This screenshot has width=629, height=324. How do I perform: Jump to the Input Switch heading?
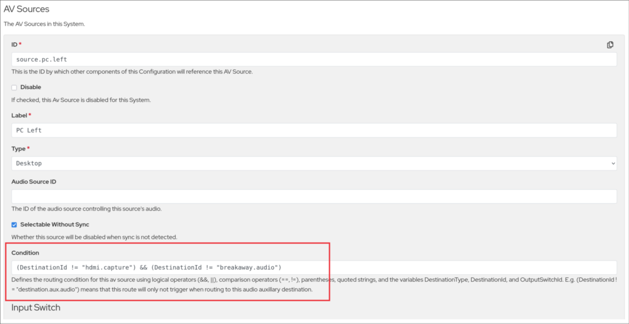pyautogui.click(x=36, y=307)
